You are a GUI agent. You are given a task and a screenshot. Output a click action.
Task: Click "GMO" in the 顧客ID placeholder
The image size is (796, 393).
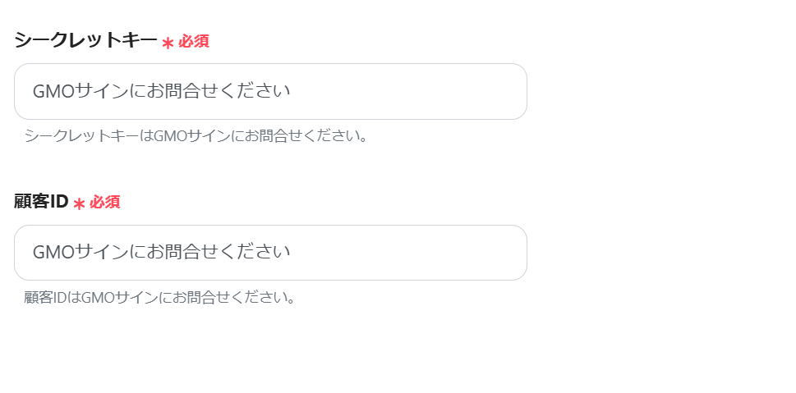coord(53,253)
